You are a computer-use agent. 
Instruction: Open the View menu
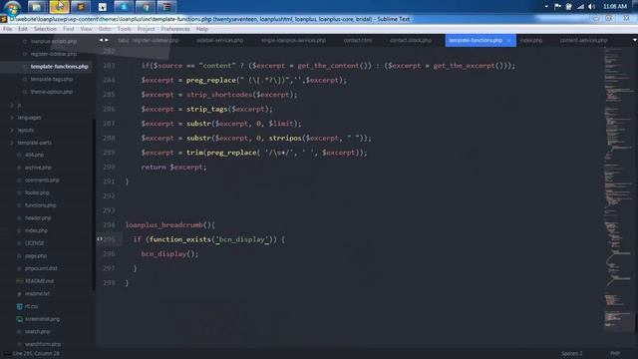pos(86,29)
